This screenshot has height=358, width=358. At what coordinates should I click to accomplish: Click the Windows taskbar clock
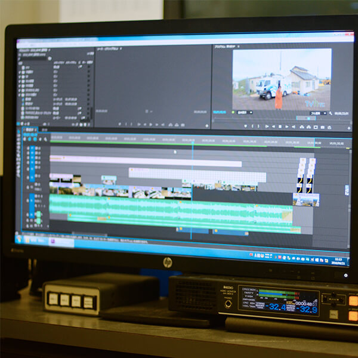click(338, 261)
